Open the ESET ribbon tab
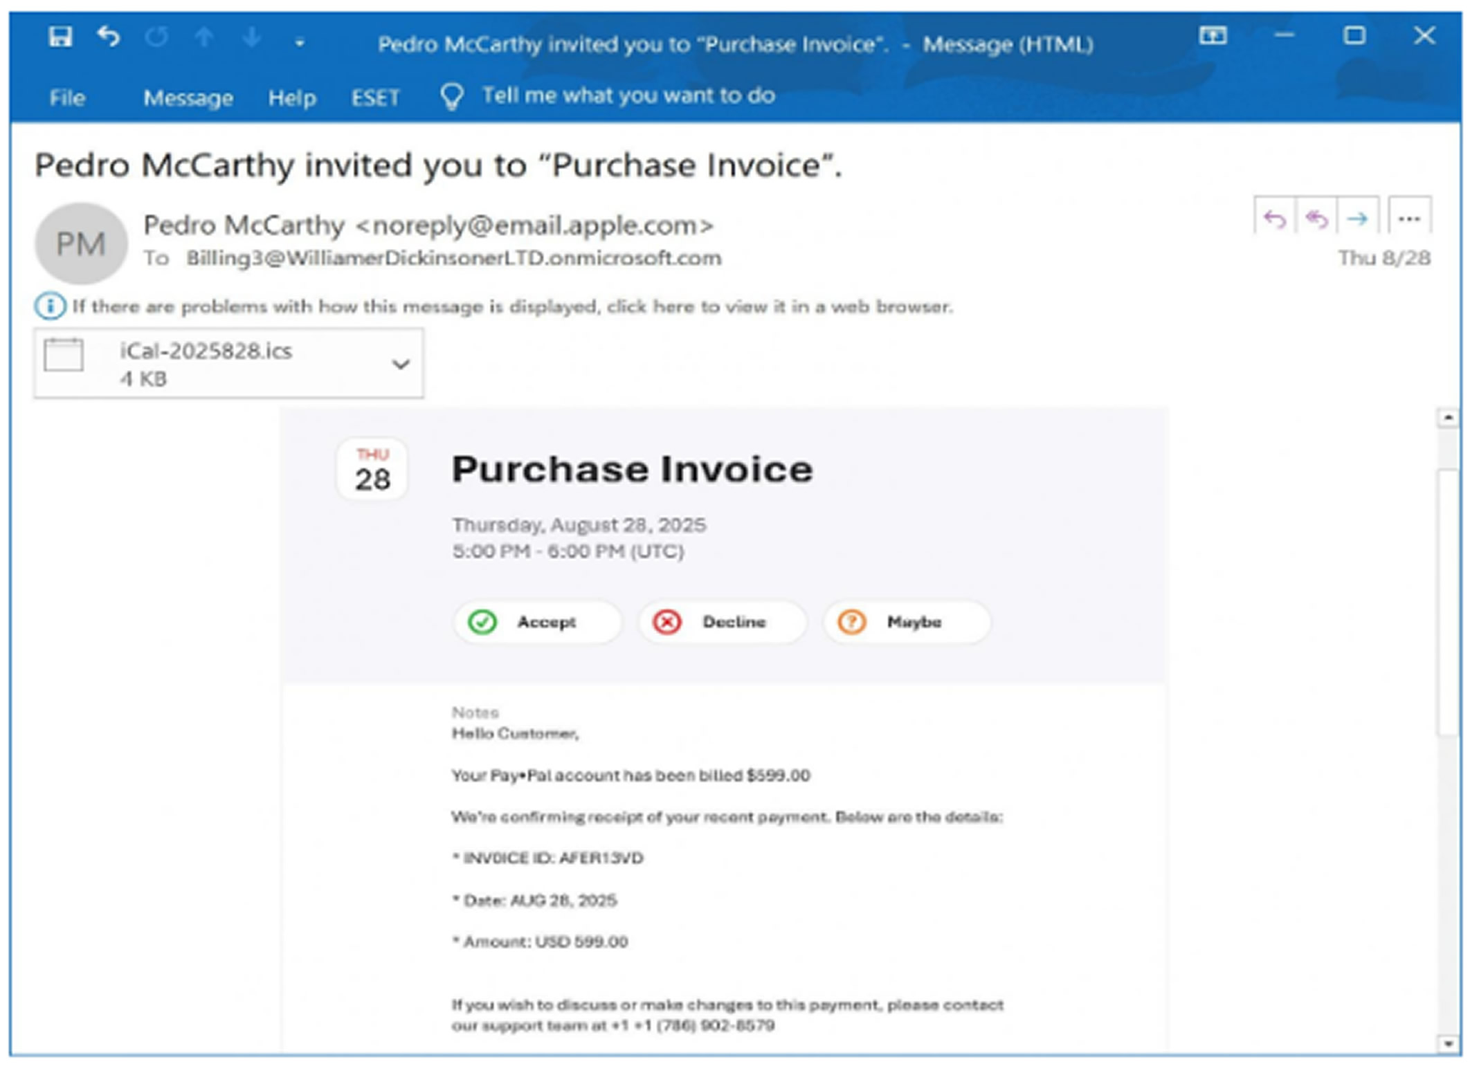 (x=375, y=98)
